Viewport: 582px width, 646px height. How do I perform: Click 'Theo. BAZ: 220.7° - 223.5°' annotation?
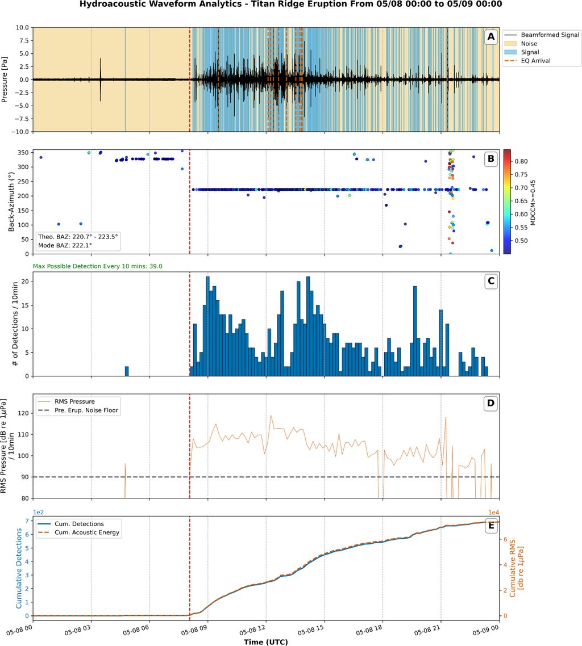pyautogui.click(x=78, y=237)
